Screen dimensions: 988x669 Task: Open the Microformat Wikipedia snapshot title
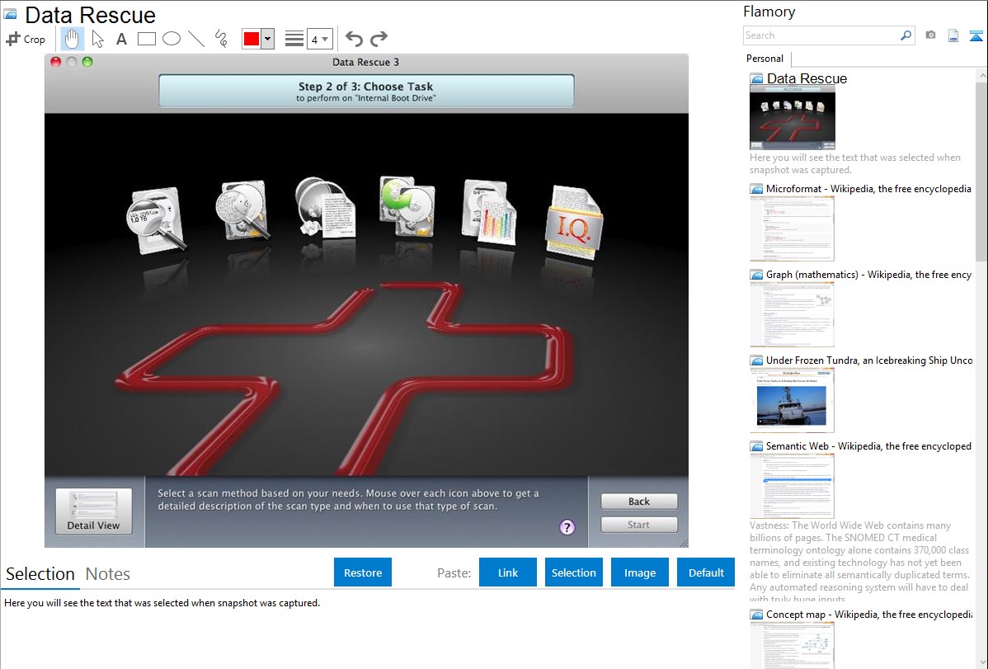tap(868, 189)
